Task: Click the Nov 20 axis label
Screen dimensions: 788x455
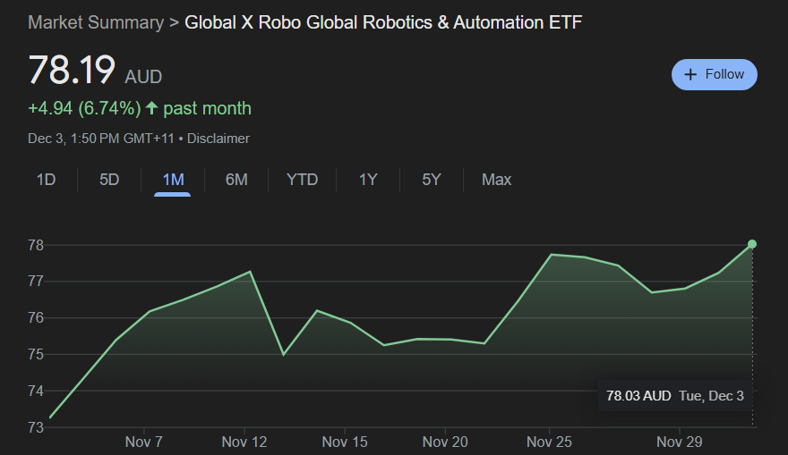Action: (445, 442)
